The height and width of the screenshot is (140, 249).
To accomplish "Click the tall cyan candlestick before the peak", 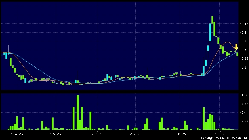I will click(x=210, y=32).
